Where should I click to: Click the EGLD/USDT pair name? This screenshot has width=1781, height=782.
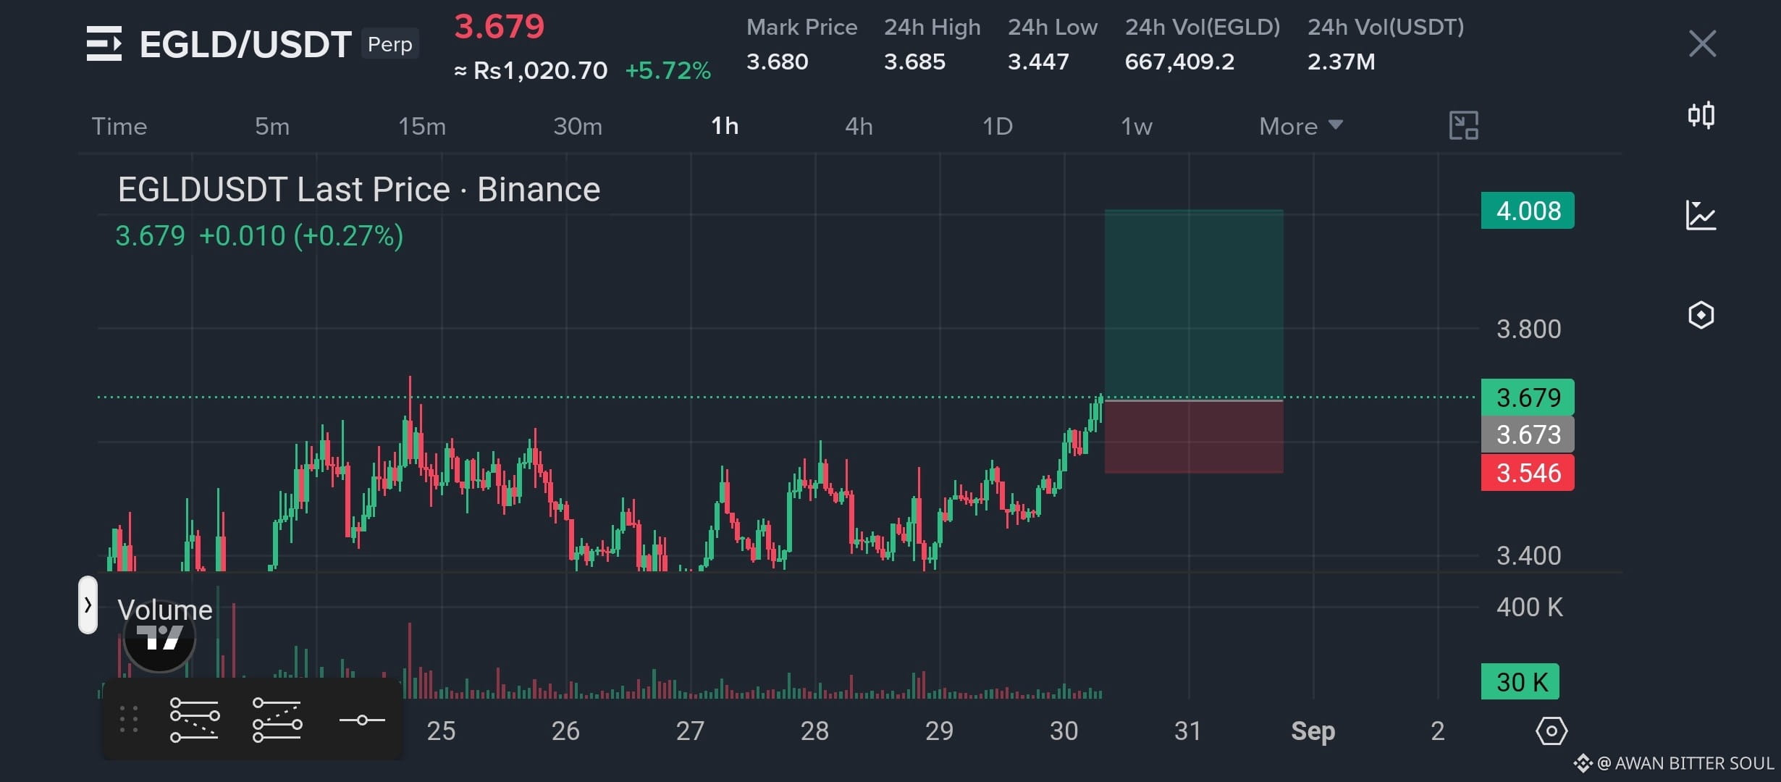245,44
